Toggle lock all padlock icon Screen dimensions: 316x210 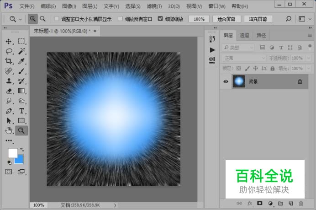tap(273, 68)
